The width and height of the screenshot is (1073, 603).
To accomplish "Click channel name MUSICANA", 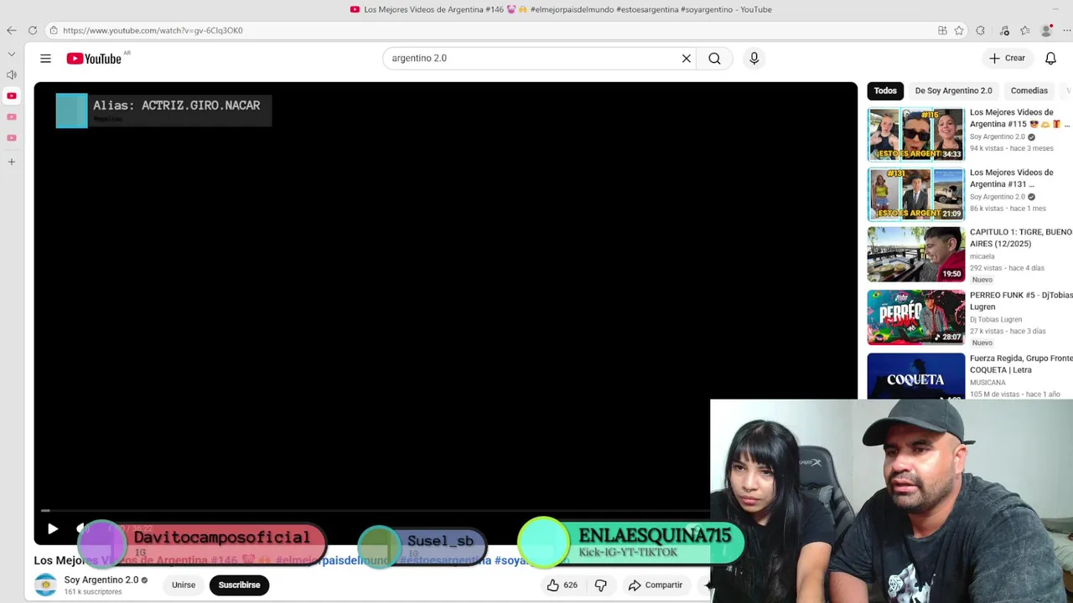I will point(987,383).
